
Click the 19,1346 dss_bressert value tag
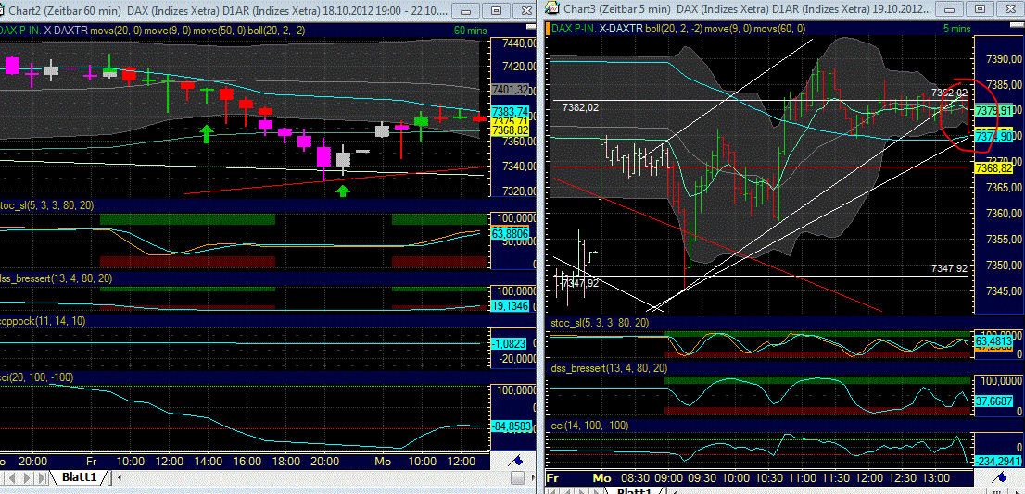point(509,305)
